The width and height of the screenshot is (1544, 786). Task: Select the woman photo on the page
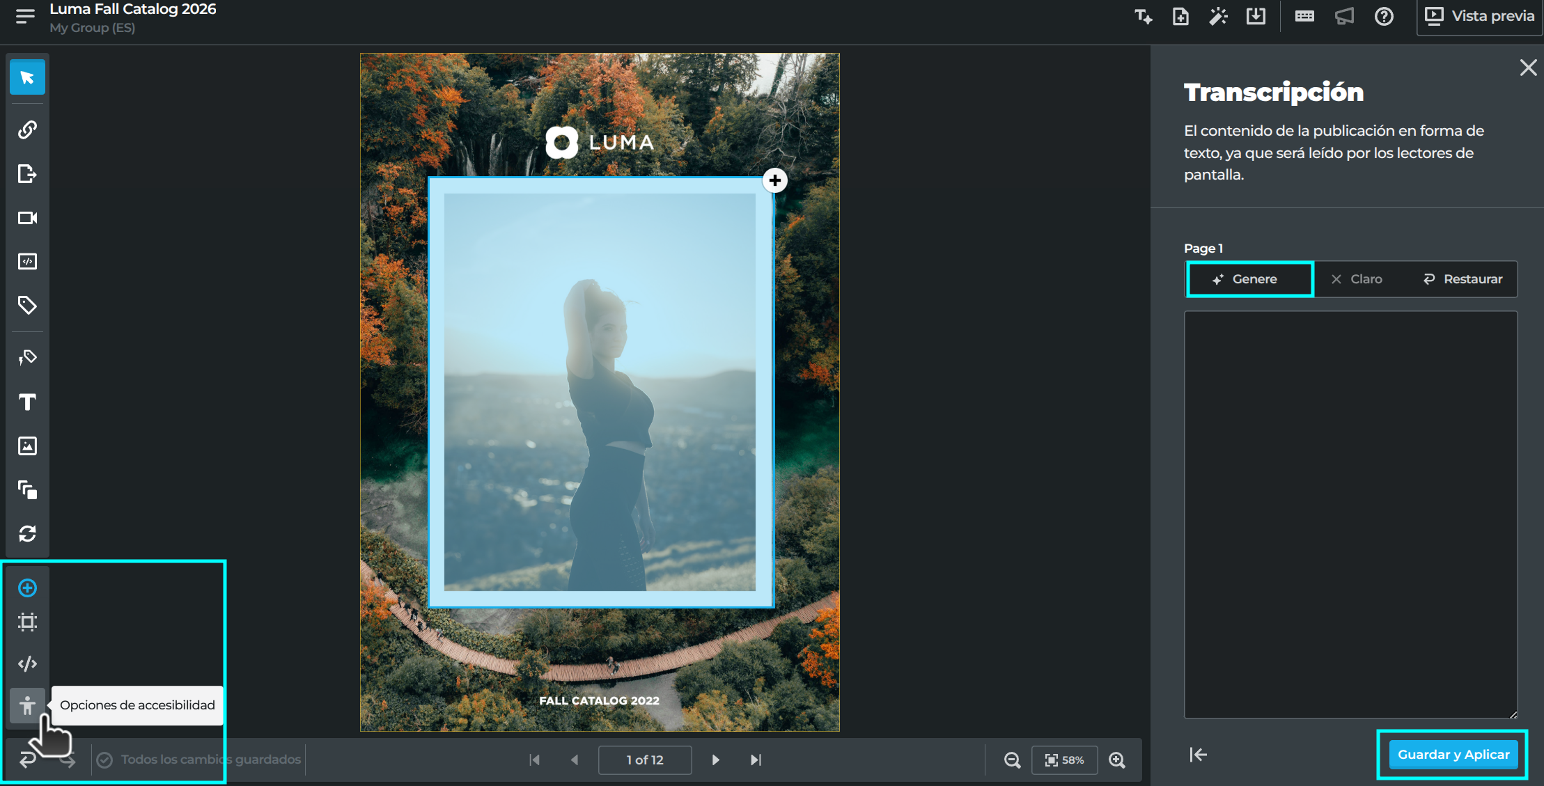click(600, 392)
